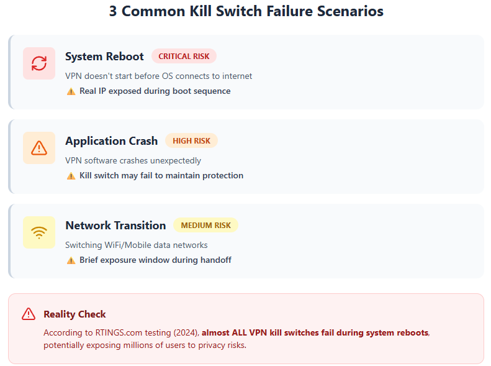Click bold text about kill switches failing during reboots
Viewport: 491px width, 366px height.
click(315, 332)
